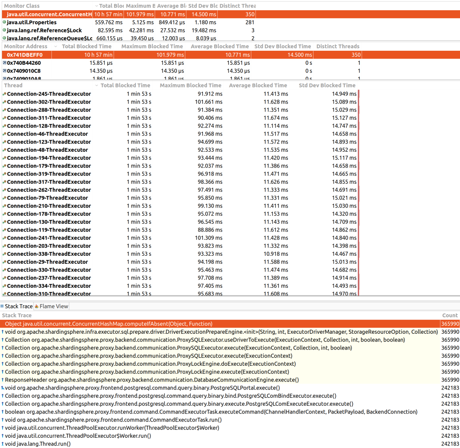Sort threads by Average Blocked Time header
Image resolution: width=460 pixels, height=448 pixels.
coord(258,85)
